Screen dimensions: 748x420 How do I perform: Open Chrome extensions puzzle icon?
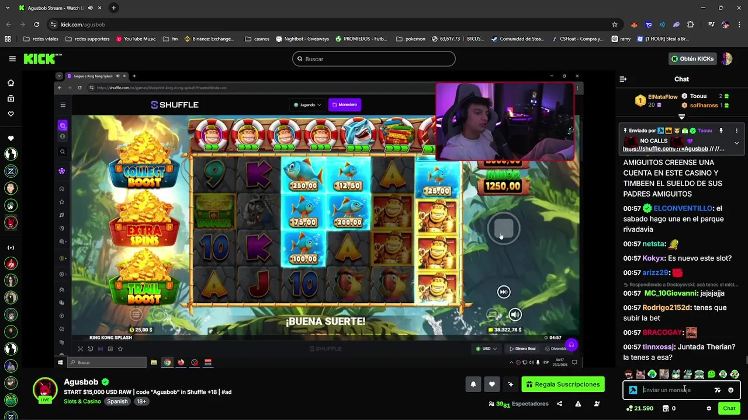pos(690,24)
